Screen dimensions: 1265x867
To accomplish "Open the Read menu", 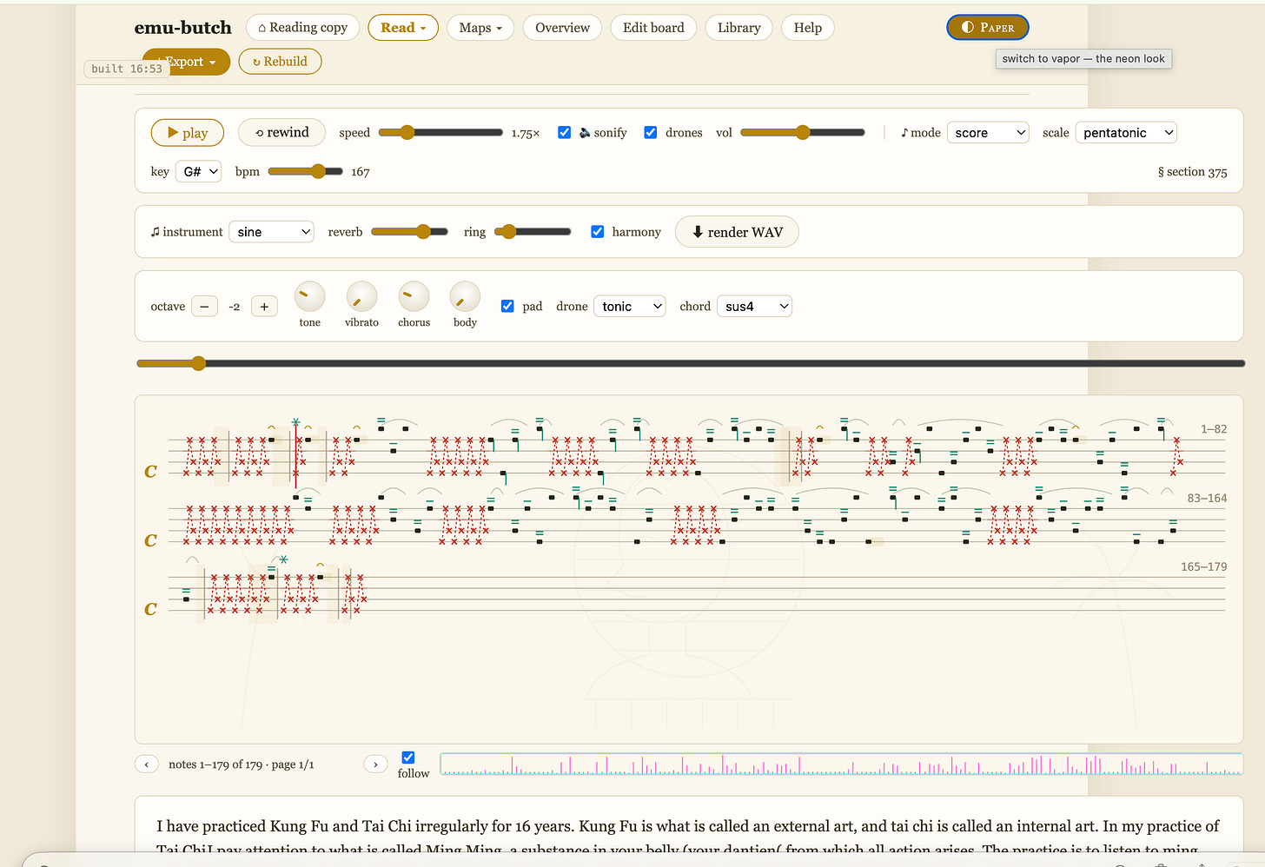I will pos(403,28).
